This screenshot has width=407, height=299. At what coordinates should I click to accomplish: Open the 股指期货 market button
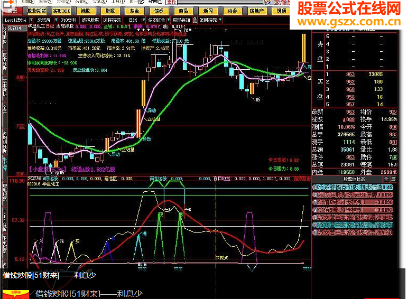coord(37,11)
